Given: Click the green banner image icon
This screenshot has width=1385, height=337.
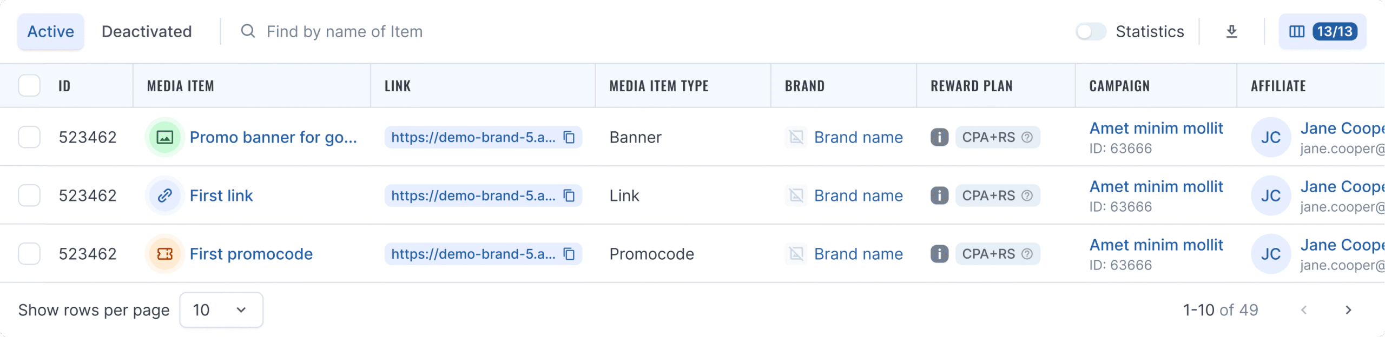Looking at the screenshot, I should point(164,137).
